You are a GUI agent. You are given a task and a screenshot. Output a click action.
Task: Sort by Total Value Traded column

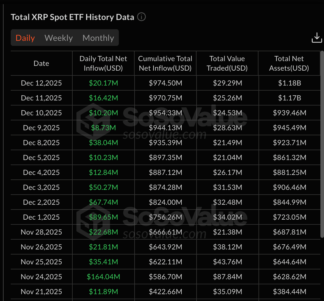(227, 63)
